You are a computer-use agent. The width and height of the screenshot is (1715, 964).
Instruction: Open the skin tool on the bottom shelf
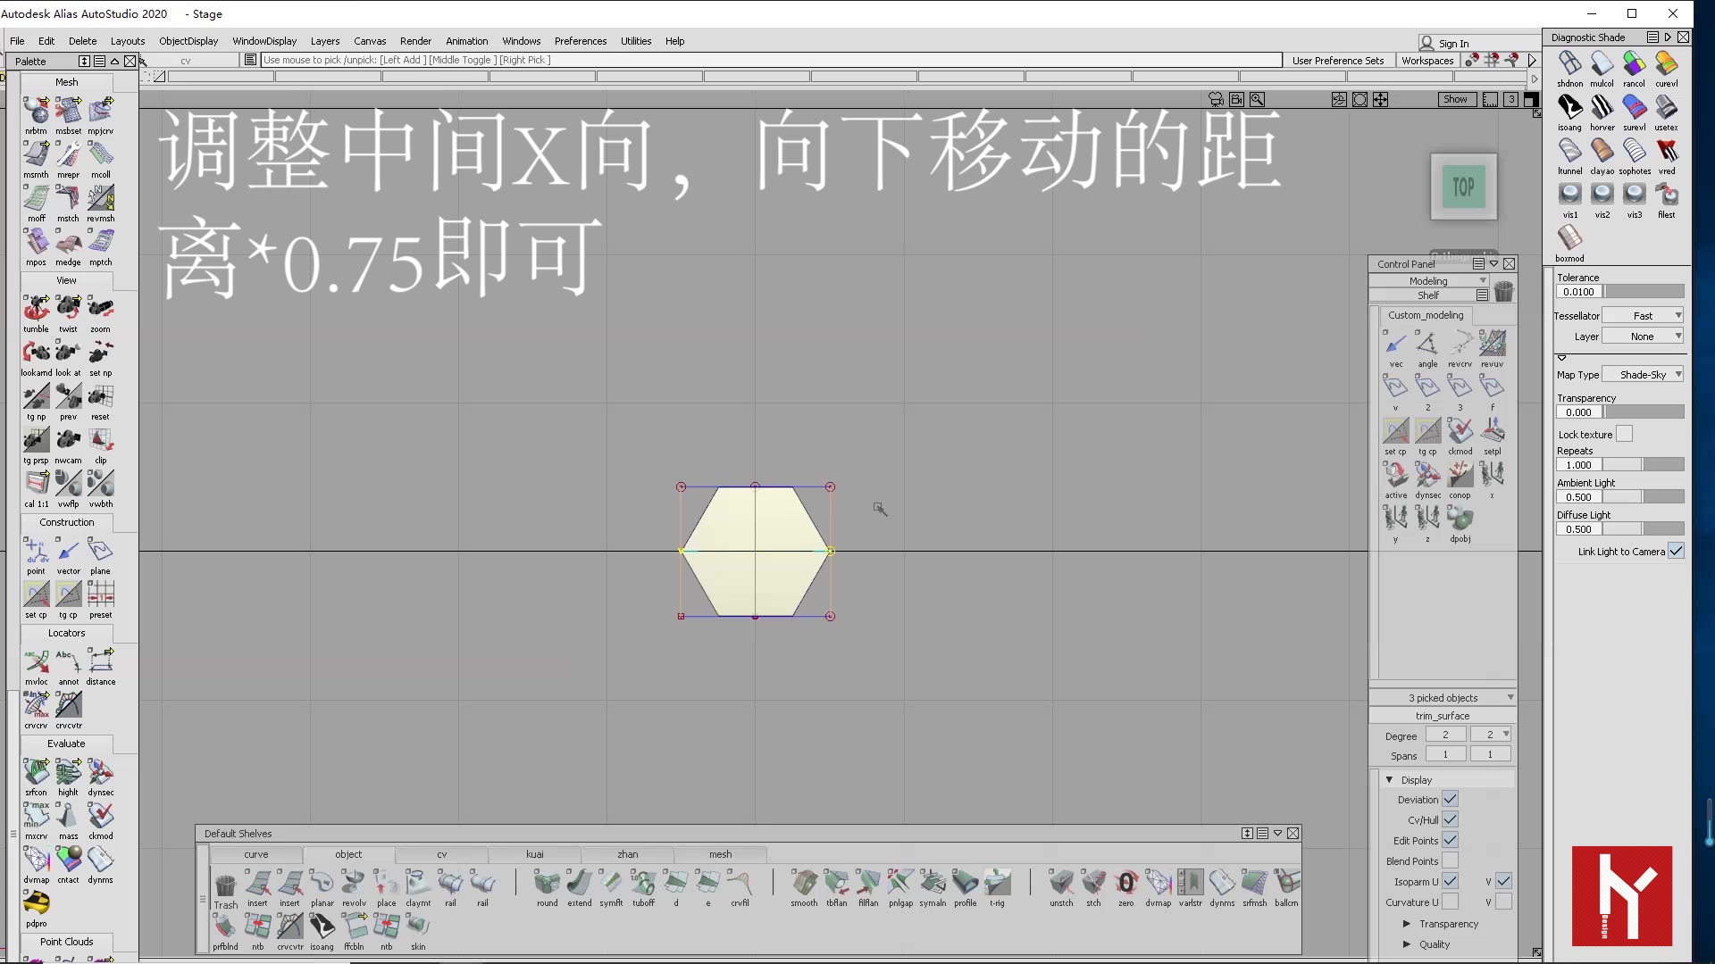click(x=418, y=931)
